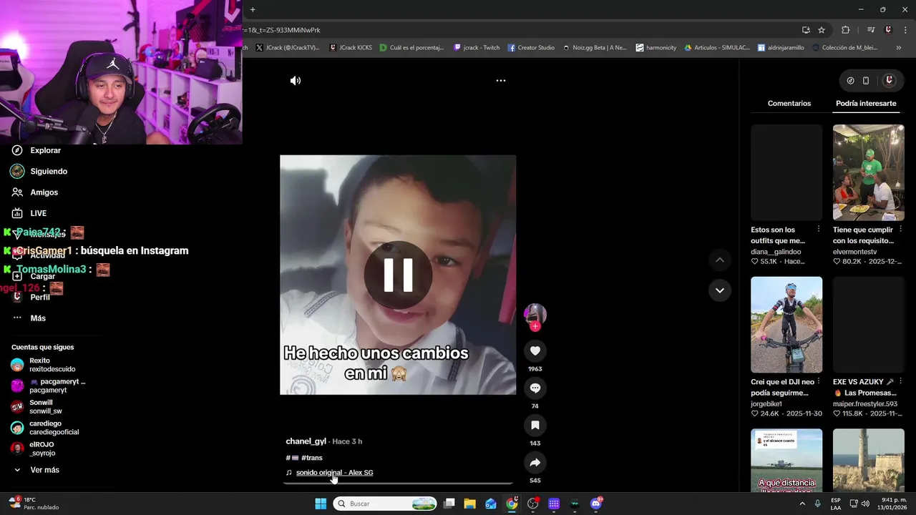Open the restaurant 'Tiene que cumplir' thumbnail
Viewport: 916px width, 515px height.
[868, 172]
